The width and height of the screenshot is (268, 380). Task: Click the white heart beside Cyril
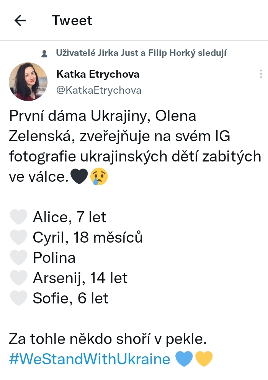(18, 238)
